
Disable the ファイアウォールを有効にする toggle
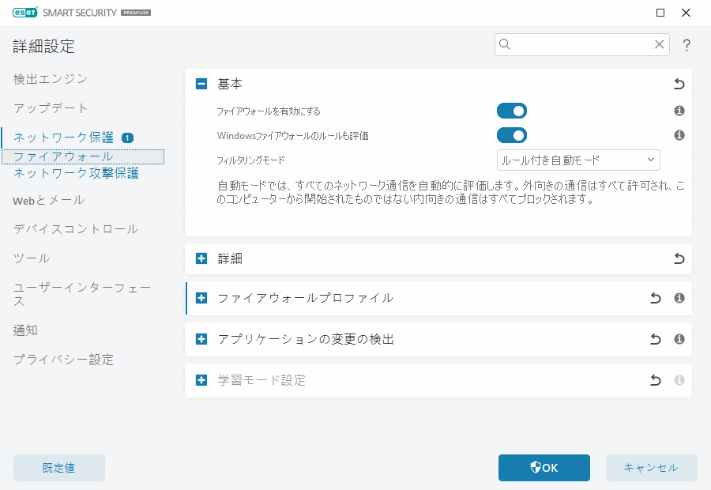click(511, 111)
